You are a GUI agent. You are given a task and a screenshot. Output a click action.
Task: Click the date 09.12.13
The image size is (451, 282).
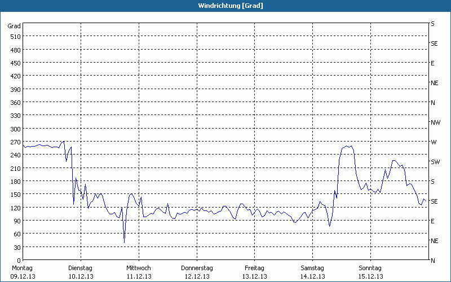[23, 276]
